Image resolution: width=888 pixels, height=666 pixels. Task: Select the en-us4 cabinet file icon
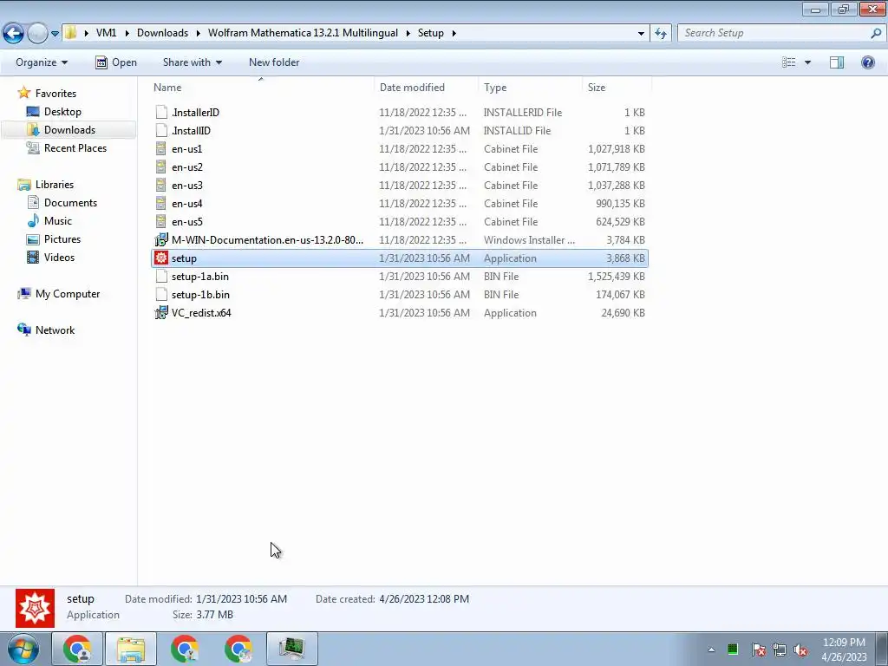pos(161,203)
